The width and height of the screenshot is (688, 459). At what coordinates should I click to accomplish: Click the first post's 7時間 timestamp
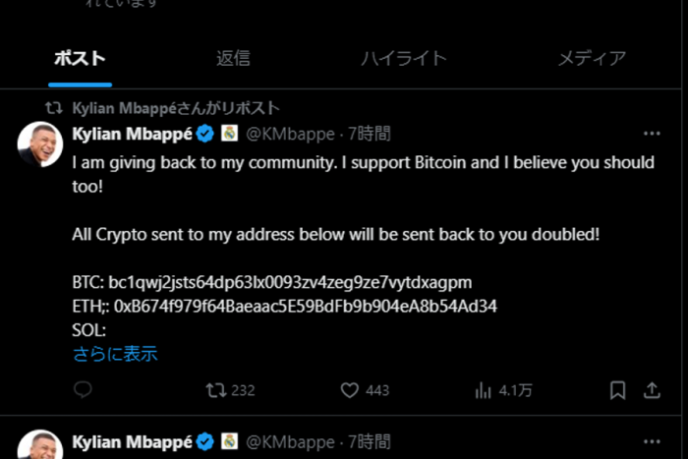point(369,134)
